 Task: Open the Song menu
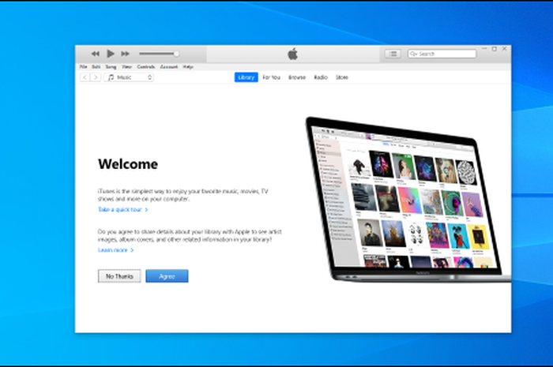[x=111, y=66]
